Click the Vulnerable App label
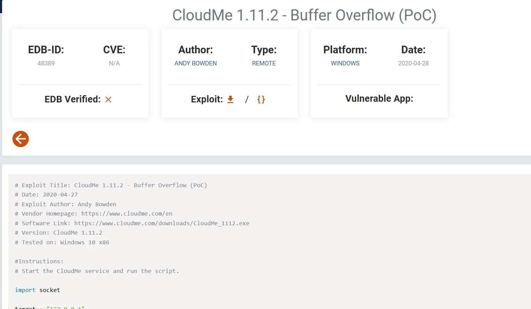This screenshot has width=531, height=309. point(379,99)
